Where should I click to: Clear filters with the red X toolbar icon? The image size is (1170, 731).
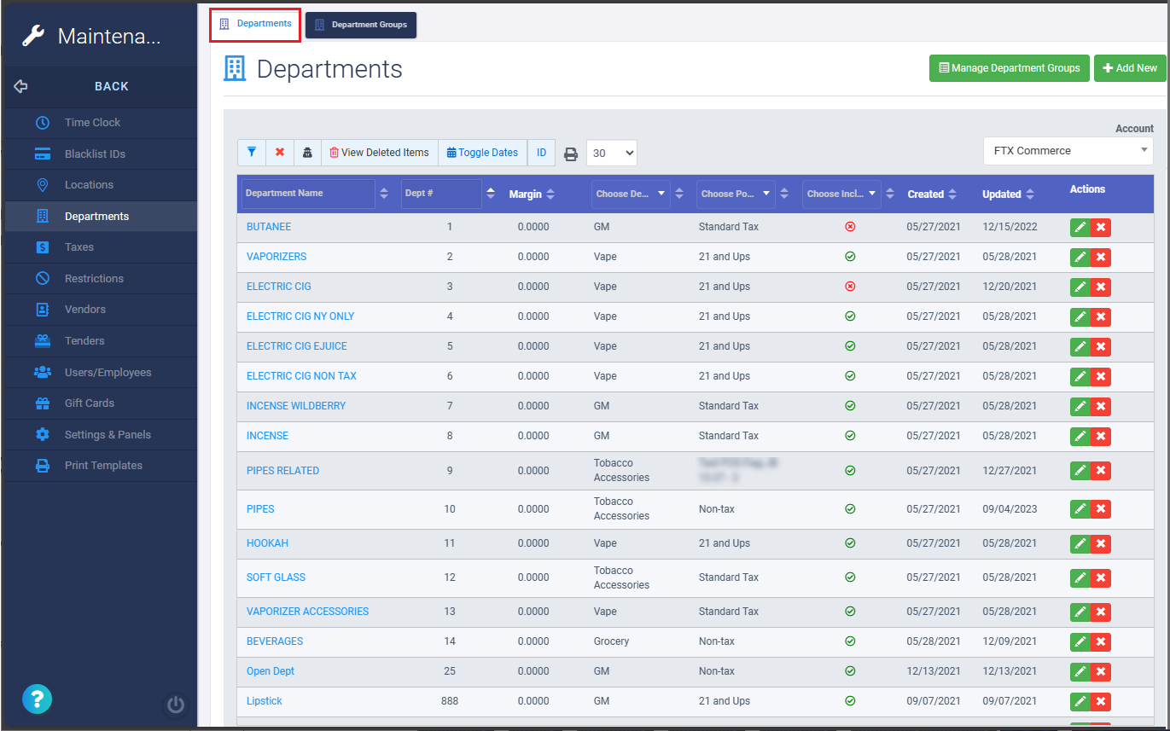(280, 153)
